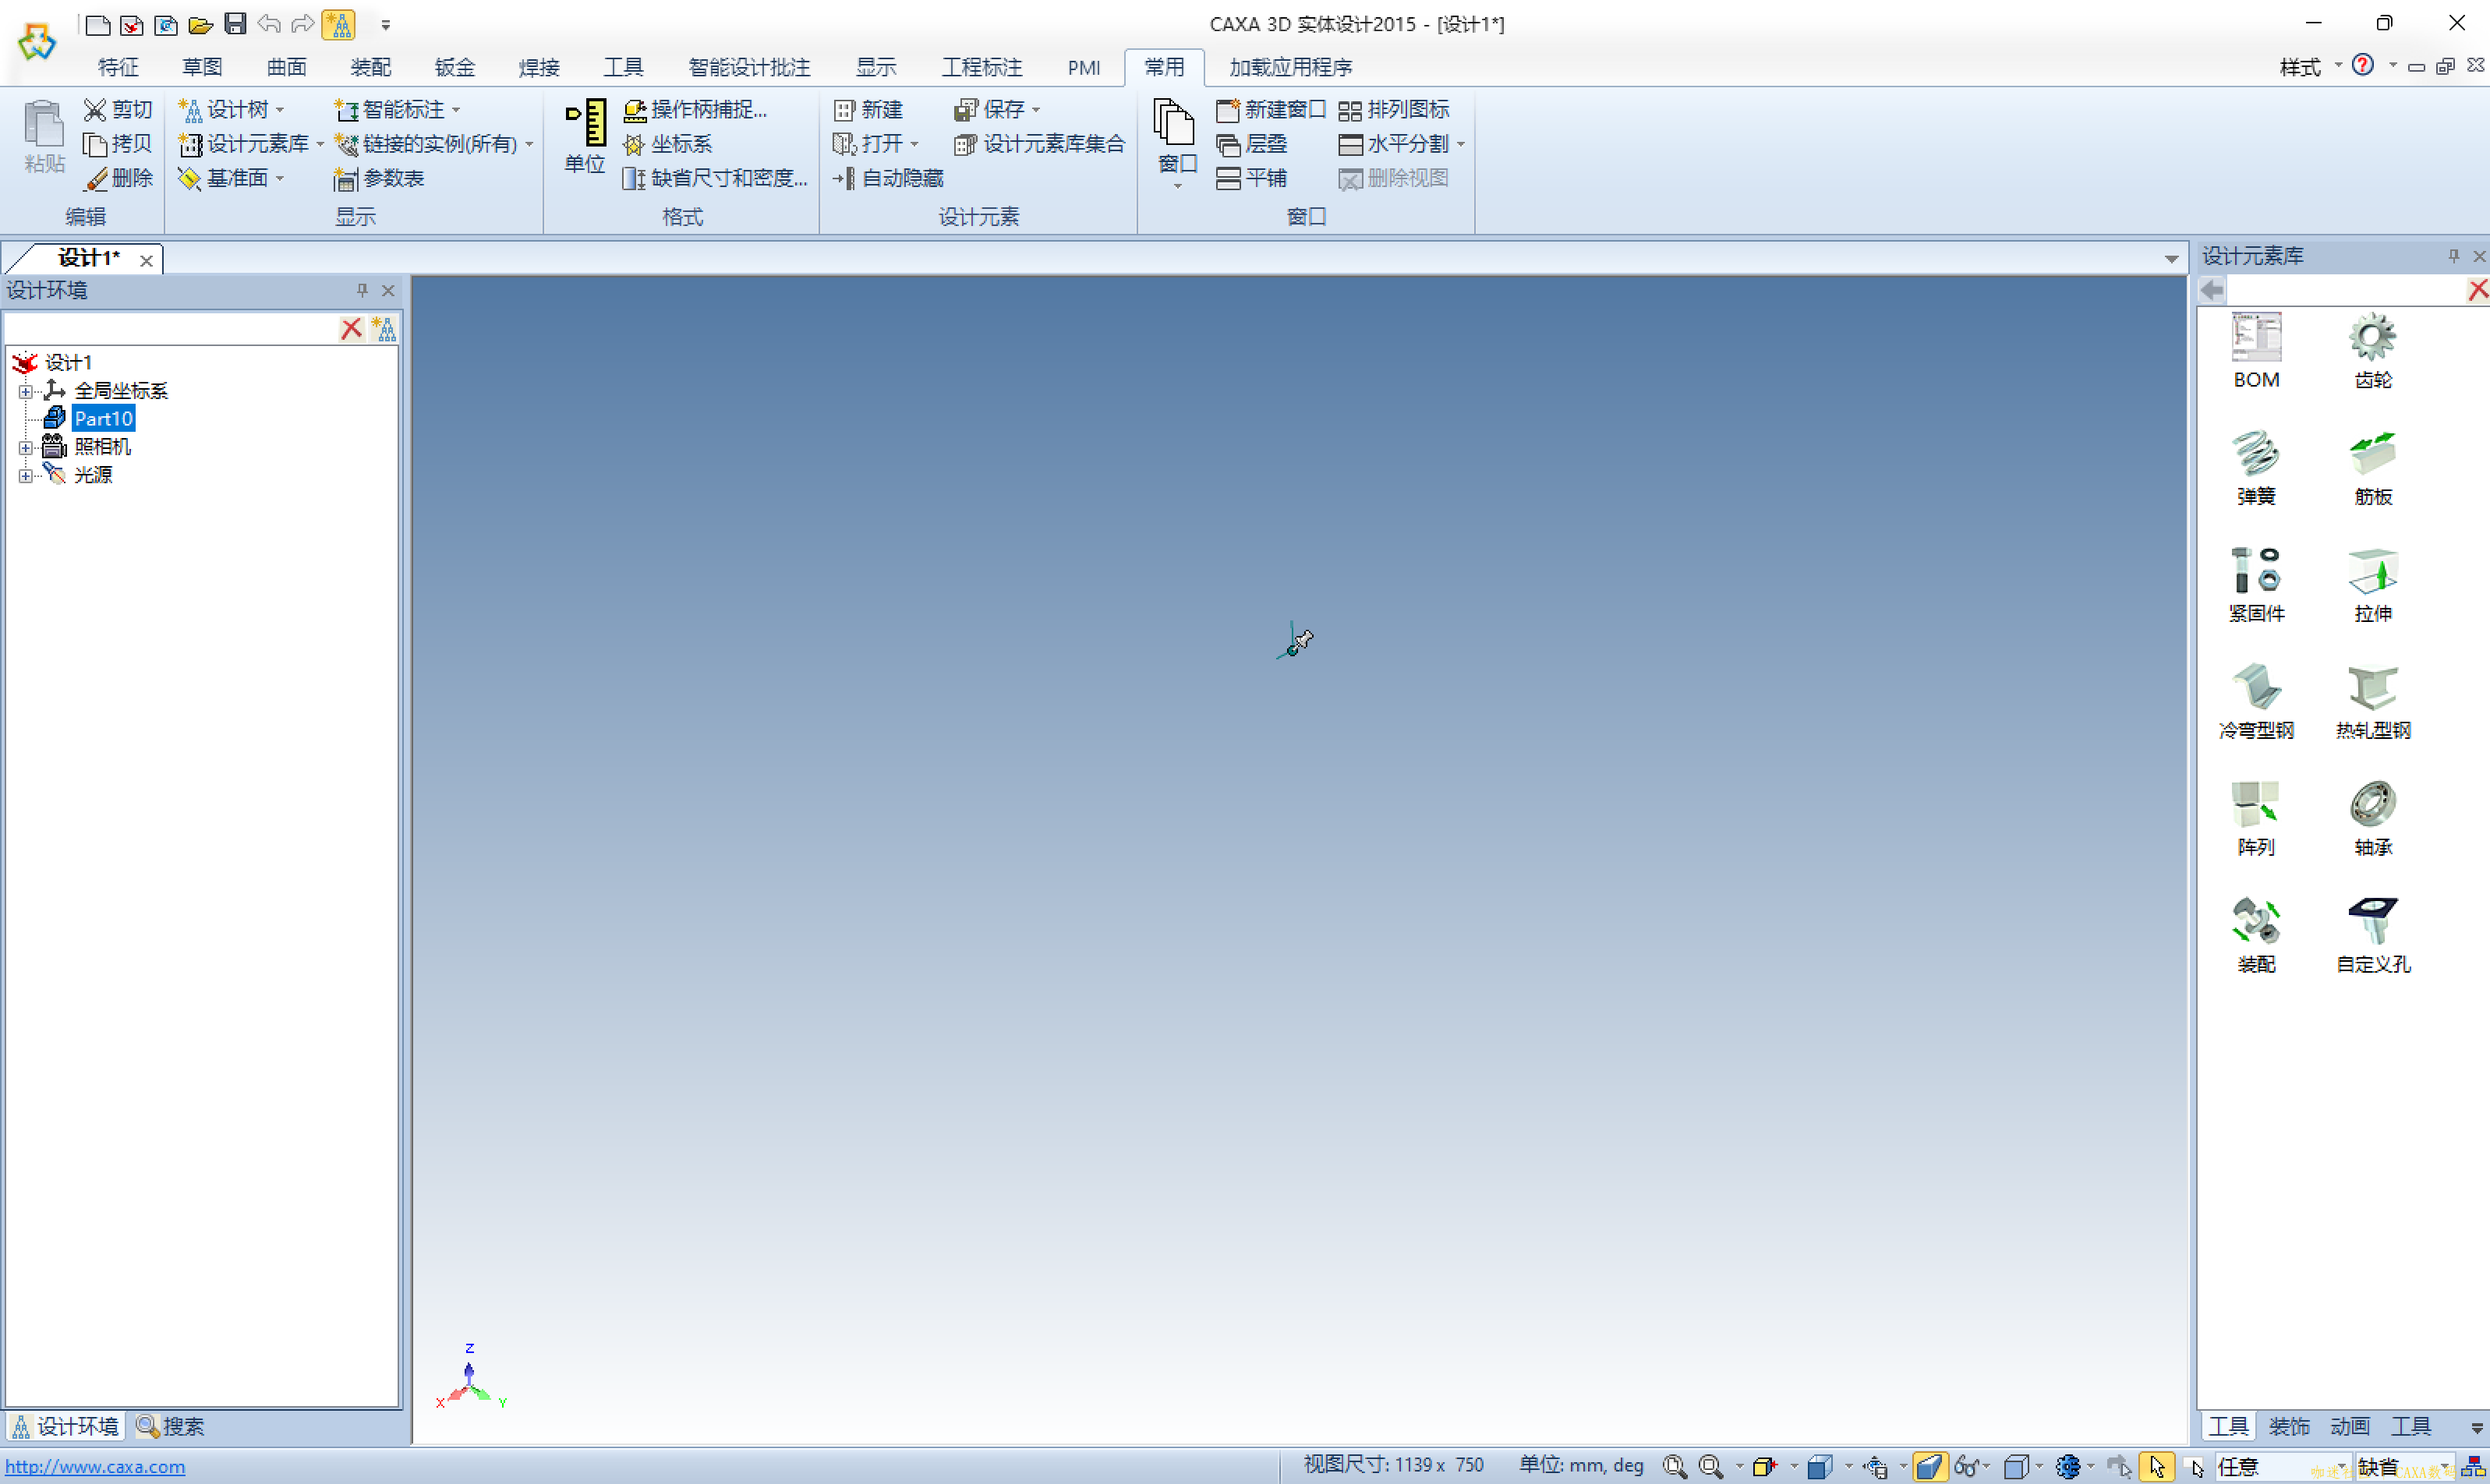This screenshot has height=1484, width=2490.
Task: Toggle the highlighted design tree button in quick toolbar
Action: tap(338, 24)
